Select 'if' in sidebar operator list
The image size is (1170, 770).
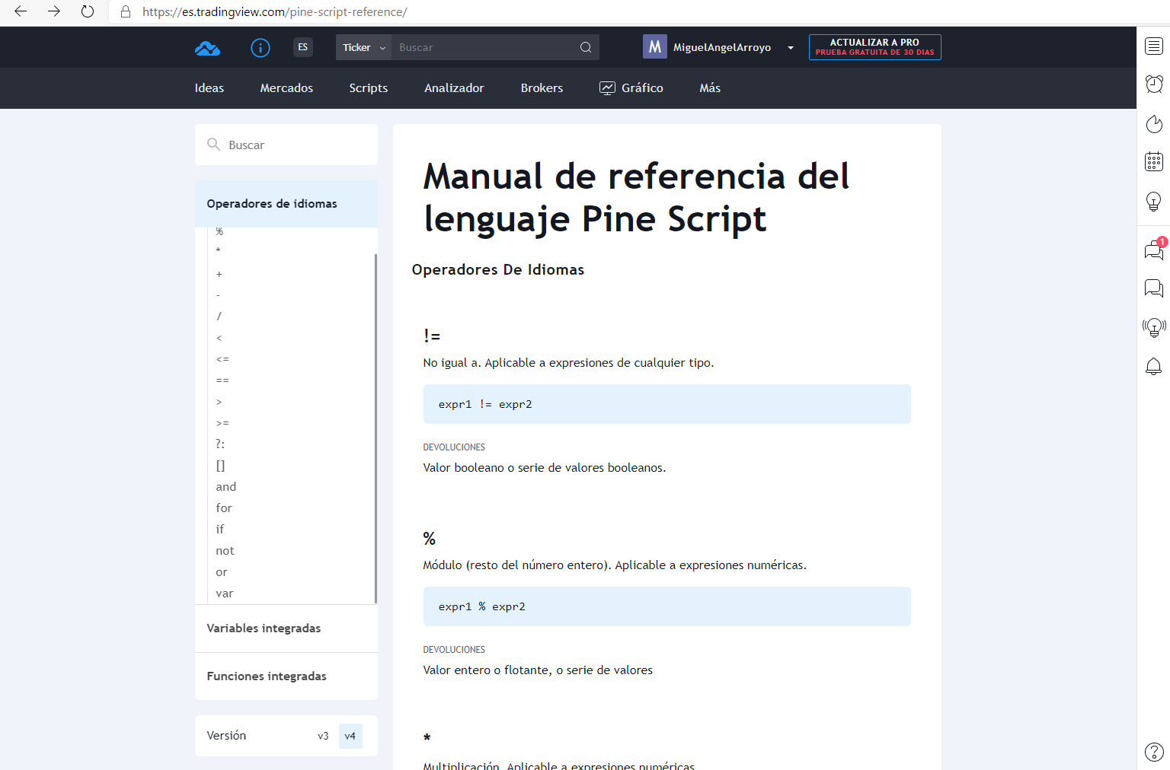coord(220,530)
